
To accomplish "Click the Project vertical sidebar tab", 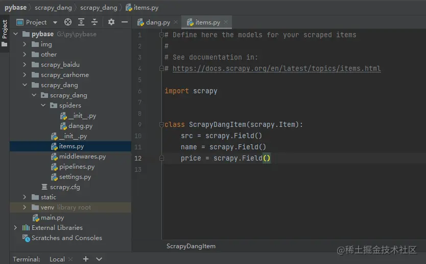I will [x=5, y=33].
